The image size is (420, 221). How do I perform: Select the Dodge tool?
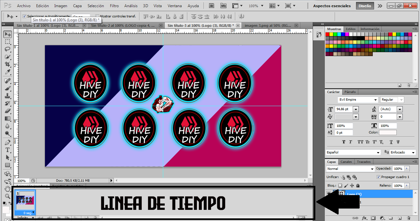(x=8, y=133)
